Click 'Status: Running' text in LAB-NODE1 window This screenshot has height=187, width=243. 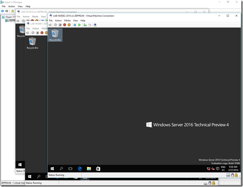33,183
